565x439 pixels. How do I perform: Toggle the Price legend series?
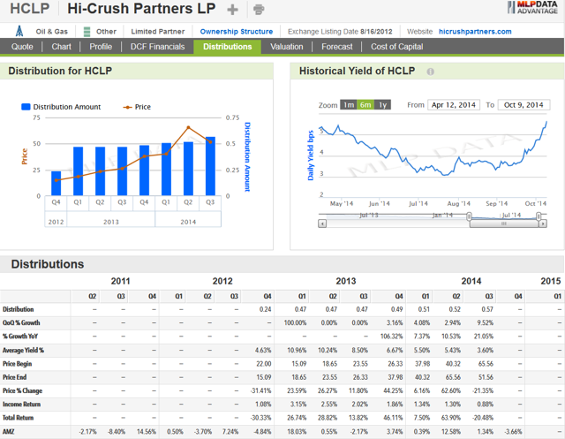point(137,107)
